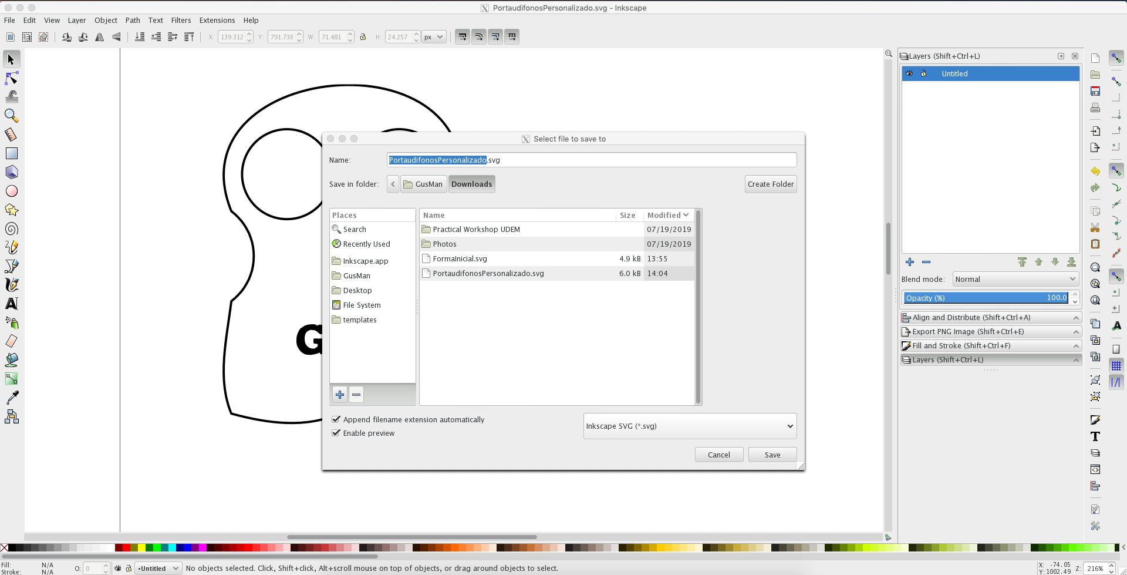The height and width of the screenshot is (575, 1127).
Task: Sort files by Modified column
Action: click(x=668, y=215)
